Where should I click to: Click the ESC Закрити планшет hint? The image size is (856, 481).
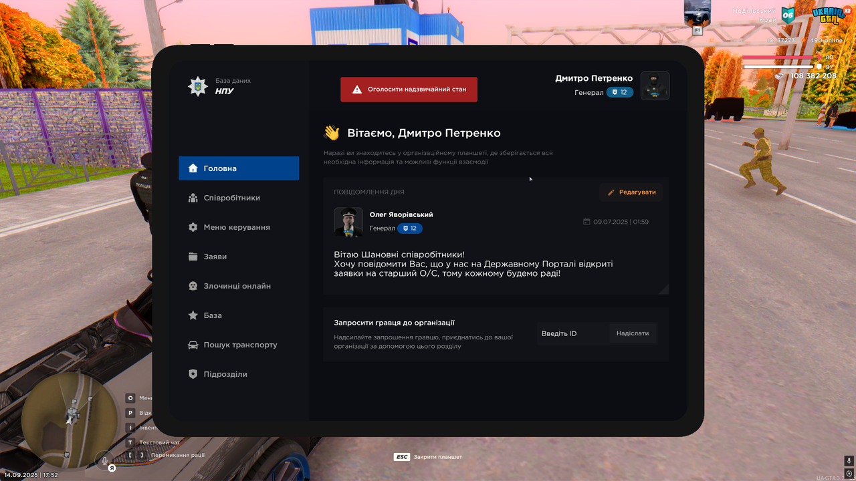tap(428, 457)
